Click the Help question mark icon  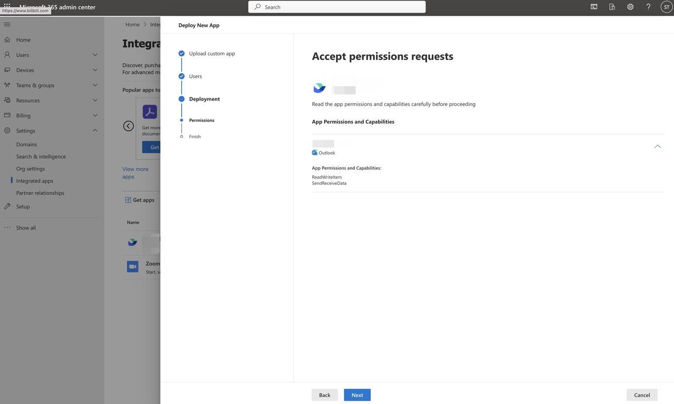[648, 7]
